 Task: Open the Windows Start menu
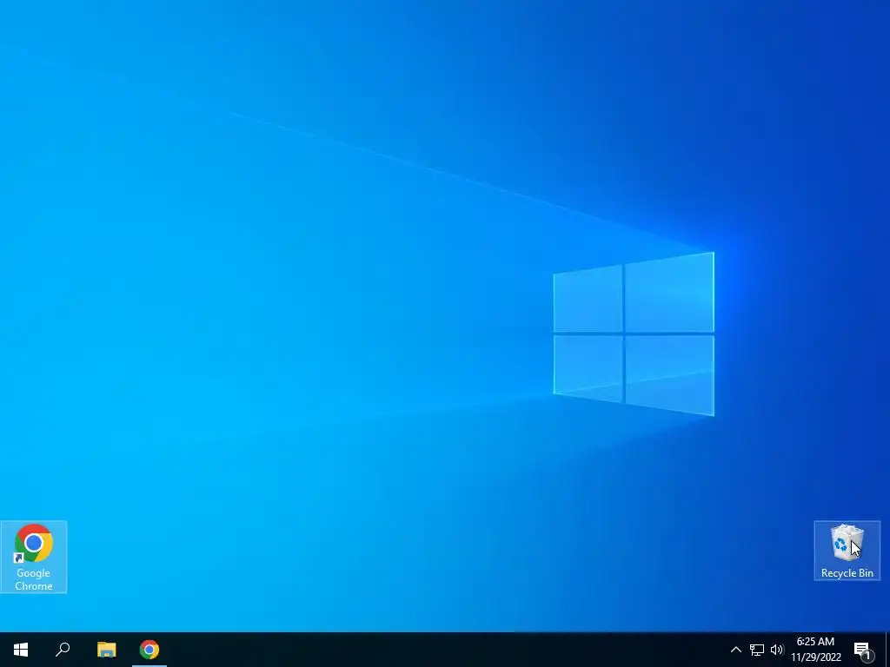[21, 650]
